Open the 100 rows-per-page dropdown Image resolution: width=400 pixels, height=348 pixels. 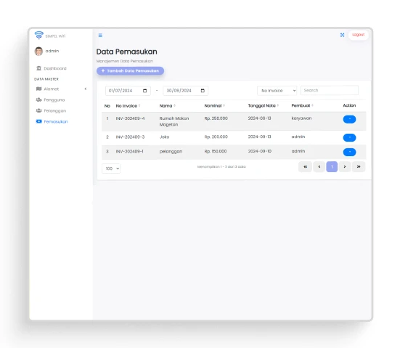click(111, 169)
